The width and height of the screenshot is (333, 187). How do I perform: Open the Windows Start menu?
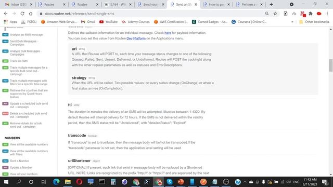point(6,182)
